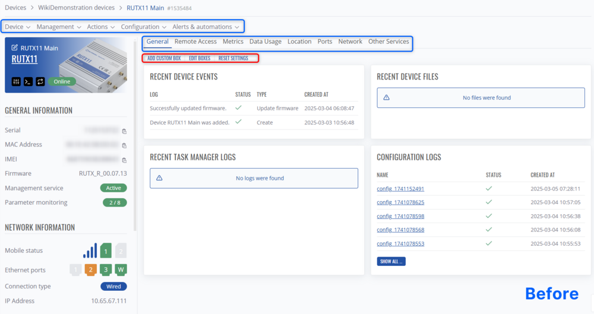Click the sync arrows icon
This screenshot has height=314, width=594.
(x=40, y=81)
